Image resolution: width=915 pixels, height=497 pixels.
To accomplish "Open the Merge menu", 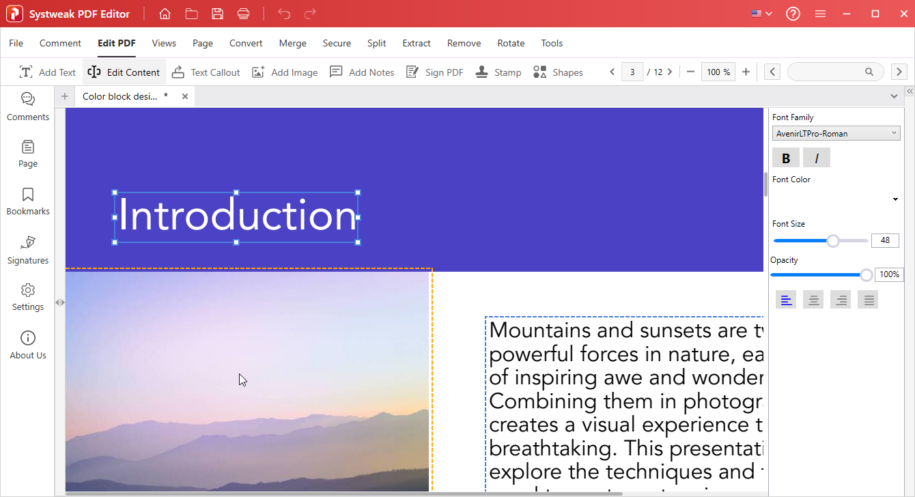I will [x=292, y=43].
